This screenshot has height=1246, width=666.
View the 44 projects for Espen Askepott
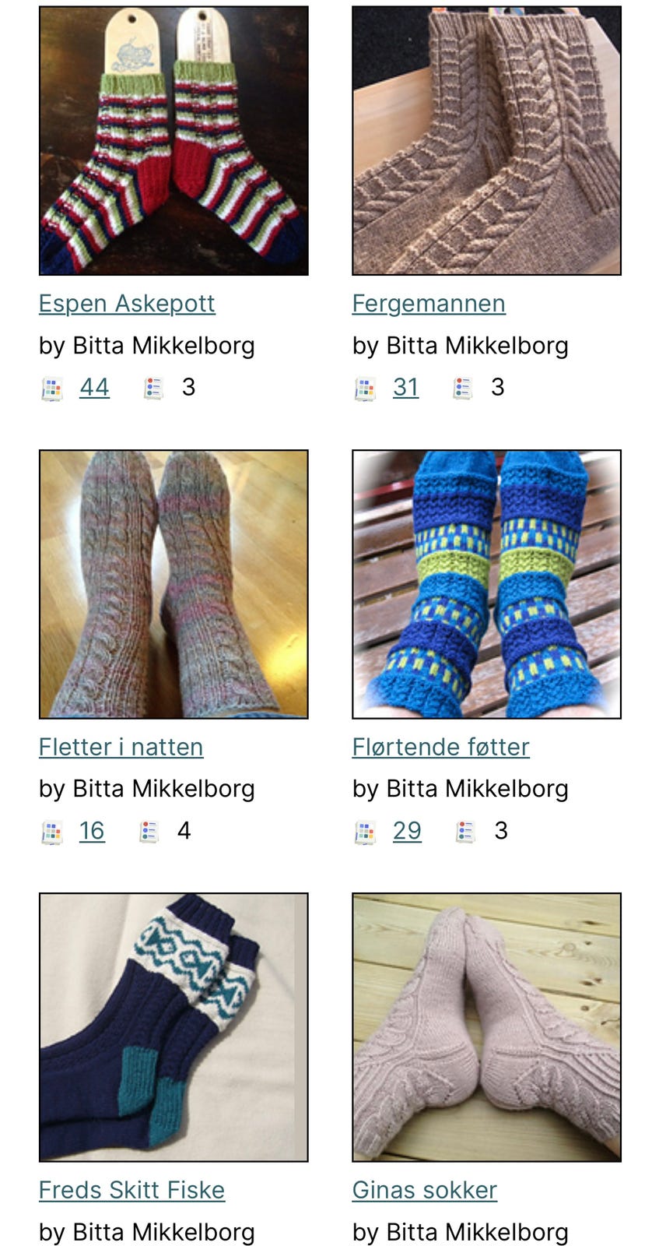[x=94, y=388]
